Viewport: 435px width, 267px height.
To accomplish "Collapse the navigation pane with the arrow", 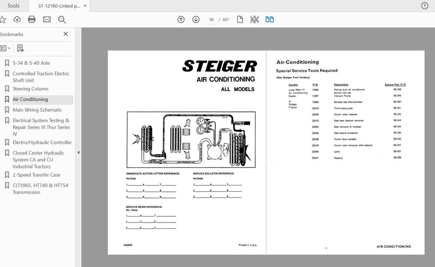I will pos(78,152).
